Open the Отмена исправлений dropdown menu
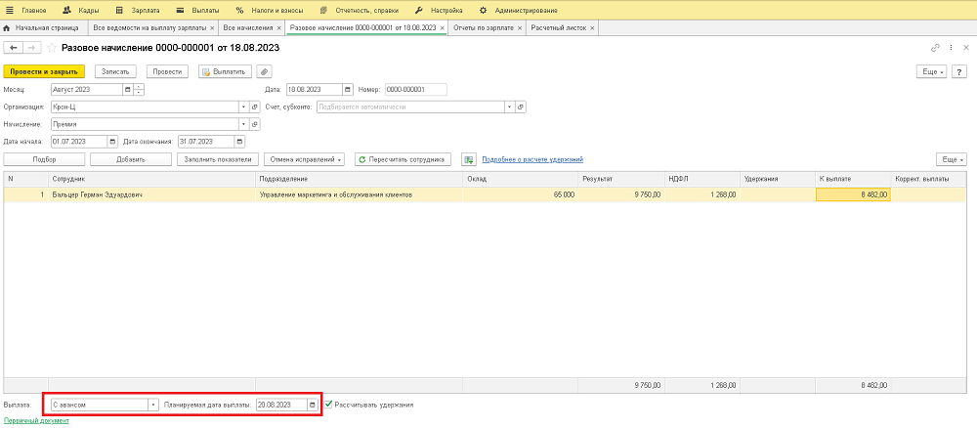977x428 pixels. pos(306,159)
